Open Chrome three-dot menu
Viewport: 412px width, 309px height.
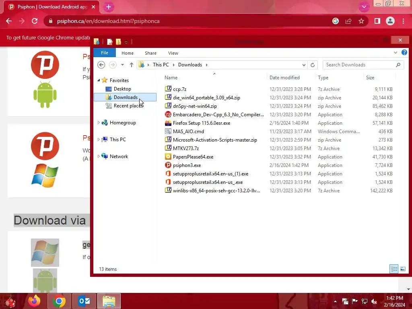403,21
